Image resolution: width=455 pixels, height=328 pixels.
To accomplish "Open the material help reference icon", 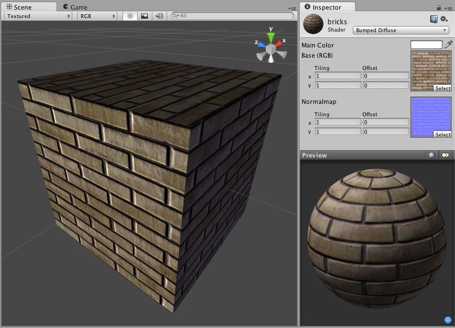I will [433, 19].
